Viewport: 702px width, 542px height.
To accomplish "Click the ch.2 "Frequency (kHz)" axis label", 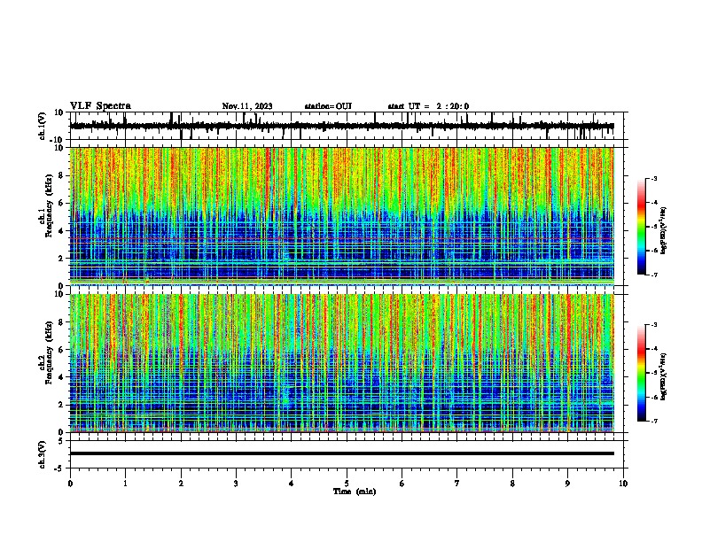I will [49, 352].
